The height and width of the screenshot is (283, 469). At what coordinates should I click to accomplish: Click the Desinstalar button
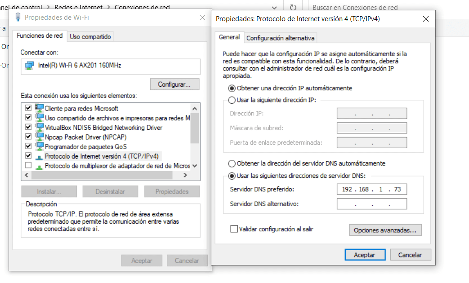pyautogui.click(x=110, y=191)
